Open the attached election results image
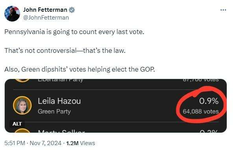This screenshot has width=233, height=151. pyautogui.click(x=116, y=106)
